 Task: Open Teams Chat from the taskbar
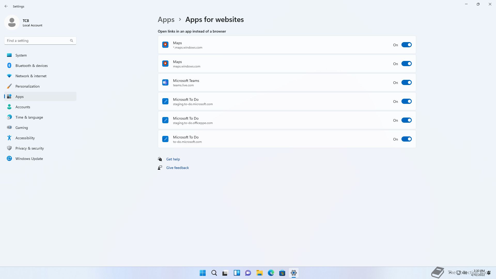click(248, 273)
